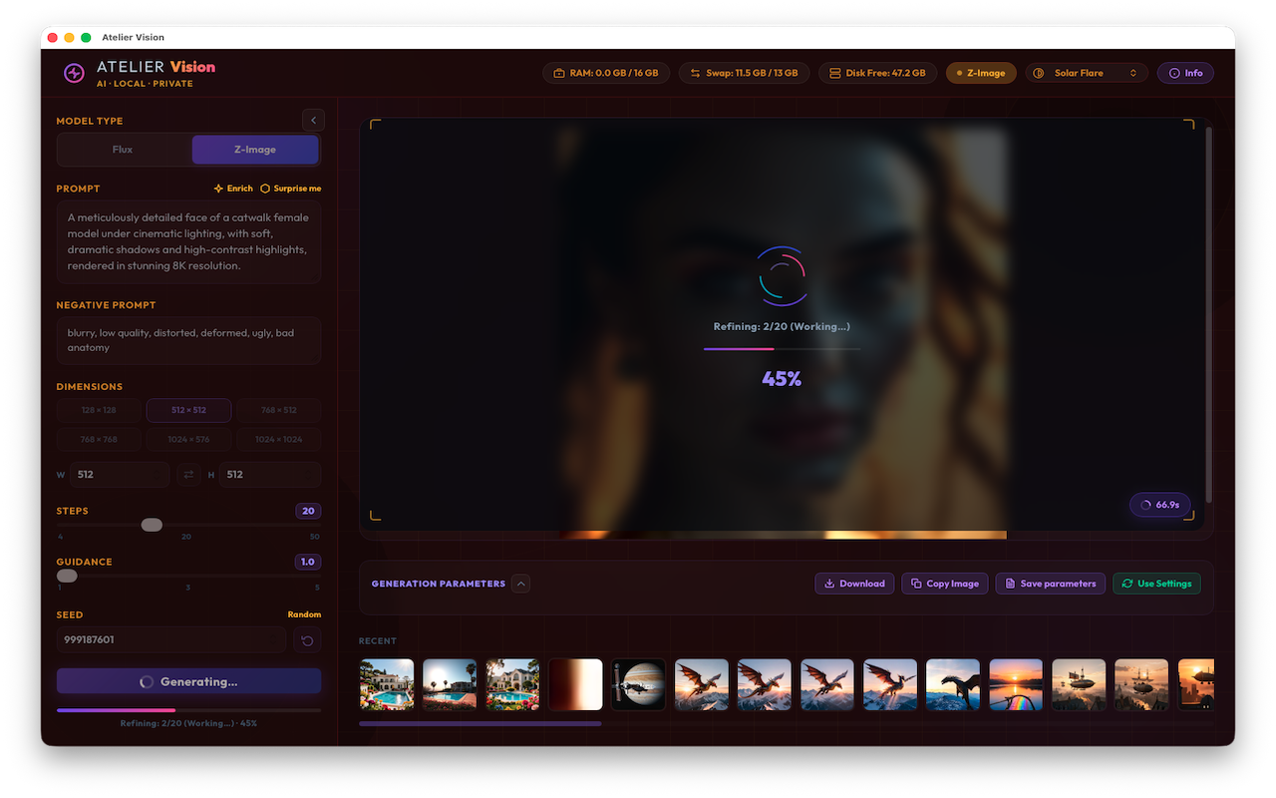Open the dark dragon silhouette thumbnail
The image size is (1276, 798).
click(953, 684)
